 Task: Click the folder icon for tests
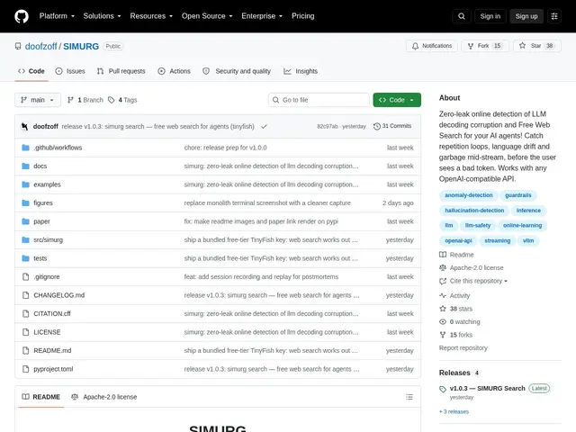tap(25, 258)
